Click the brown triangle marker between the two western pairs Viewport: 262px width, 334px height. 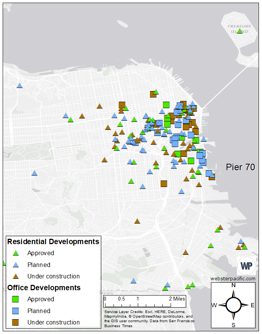coord(82,116)
